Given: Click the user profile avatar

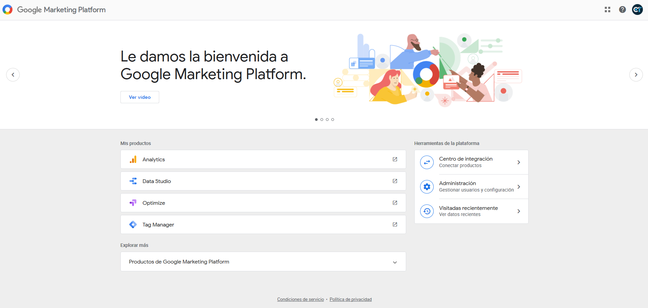Looking at the screenshot, I should click(637, 9).
